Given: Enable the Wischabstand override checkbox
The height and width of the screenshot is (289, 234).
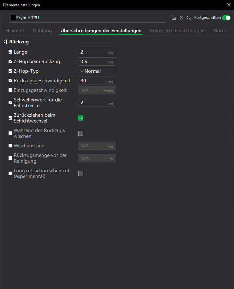Looking at the screenshot, I should click(10, 146).
